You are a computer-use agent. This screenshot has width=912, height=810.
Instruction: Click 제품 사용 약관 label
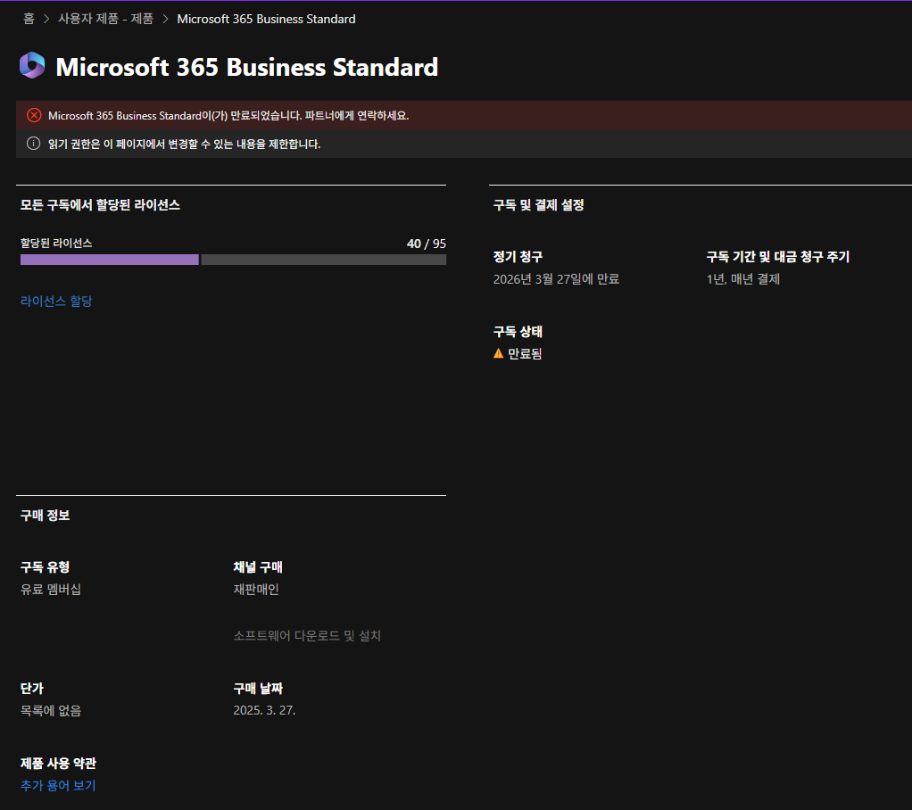58,764
